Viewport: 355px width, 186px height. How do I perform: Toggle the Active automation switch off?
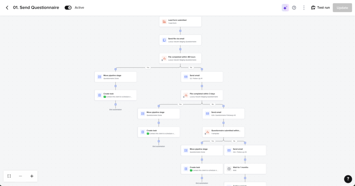68,8
